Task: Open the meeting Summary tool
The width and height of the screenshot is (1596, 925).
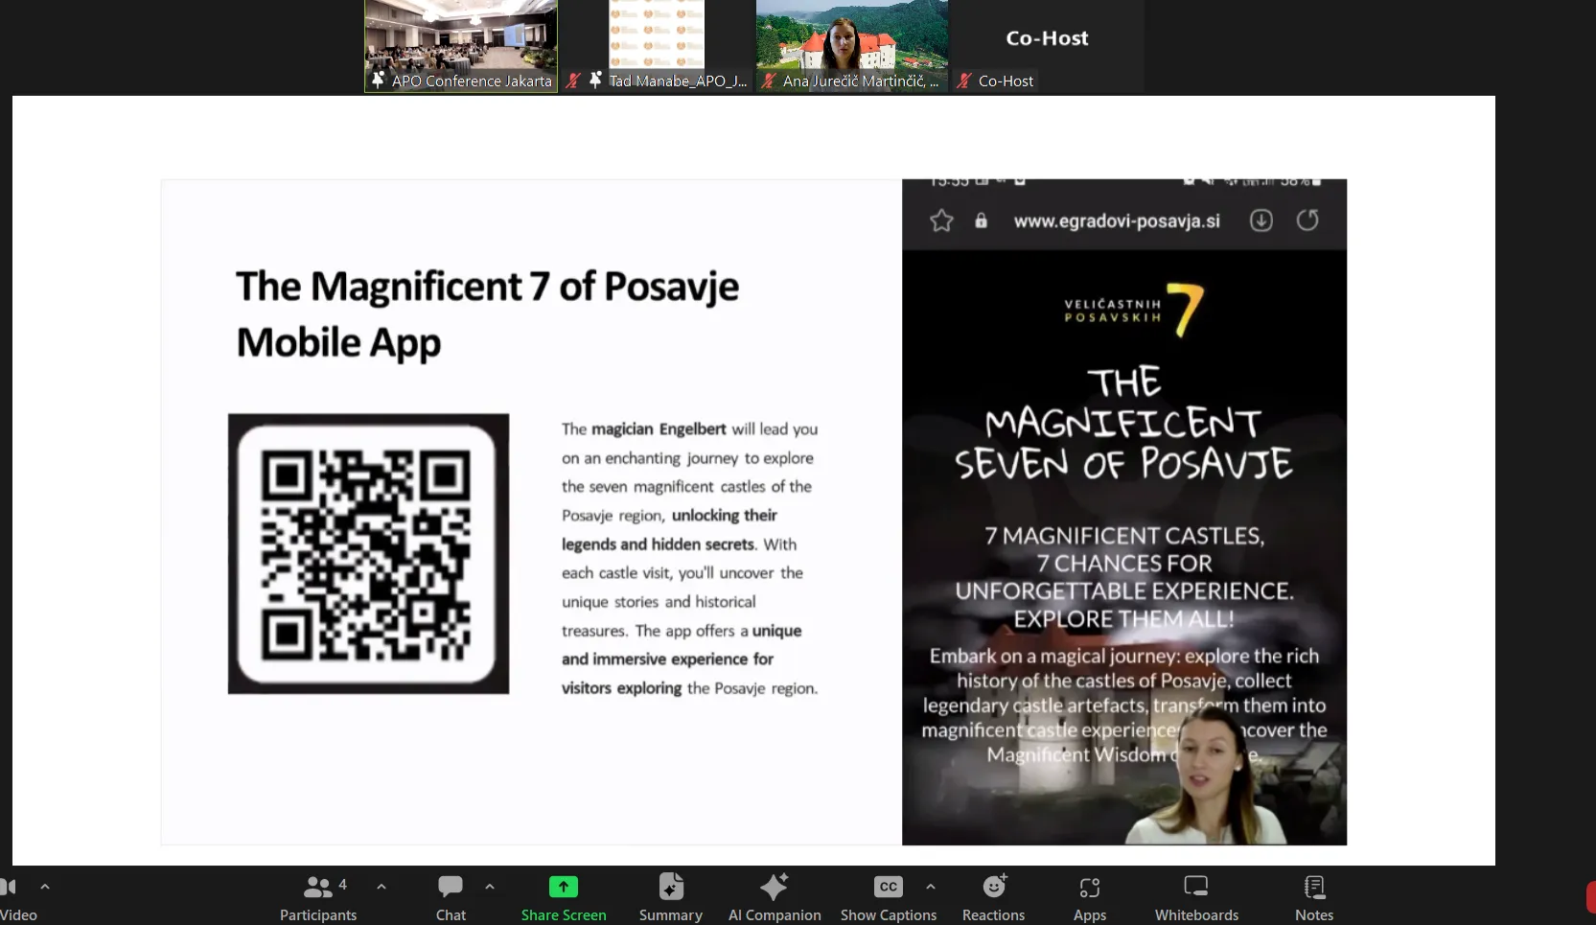Action: coord(671,897)
